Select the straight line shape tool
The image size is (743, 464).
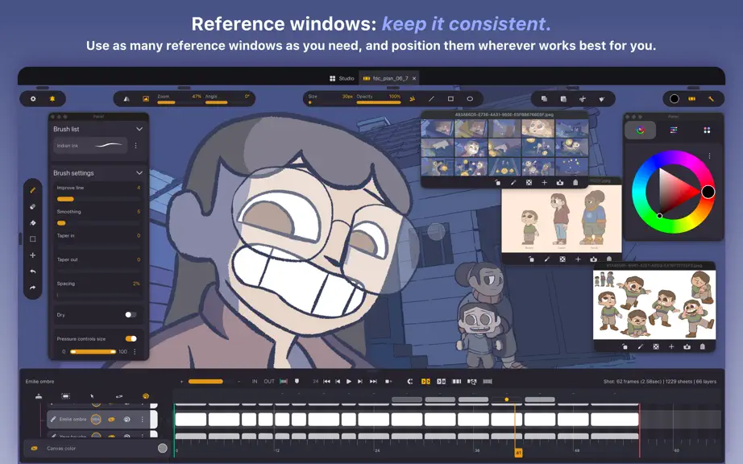pos(431,99)
